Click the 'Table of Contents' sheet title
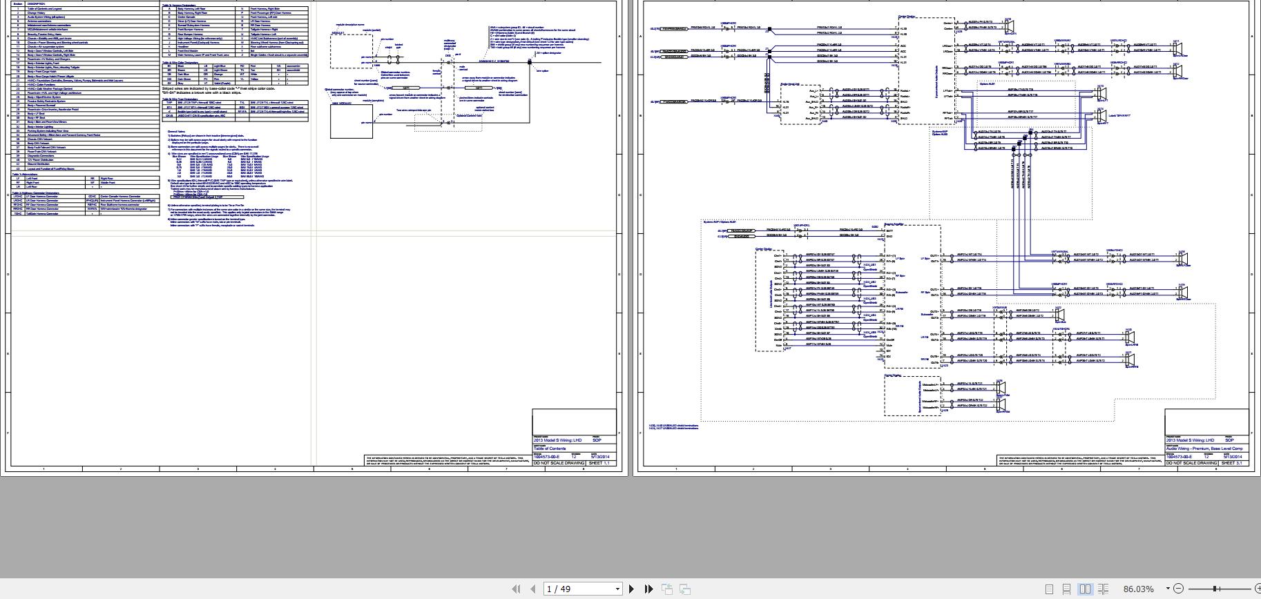1261x599 pixels. click(x=549, y=449)
